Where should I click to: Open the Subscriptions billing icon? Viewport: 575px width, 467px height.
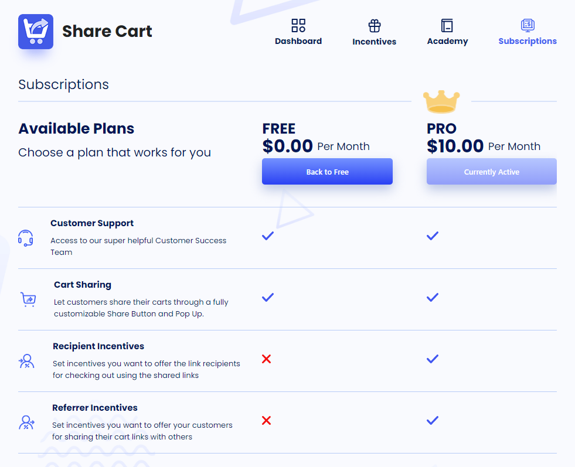(527, 25)
